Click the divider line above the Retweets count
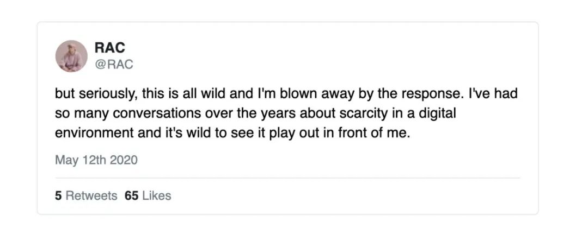This screenshot has width=588, height=228. [x=287, y=178]
